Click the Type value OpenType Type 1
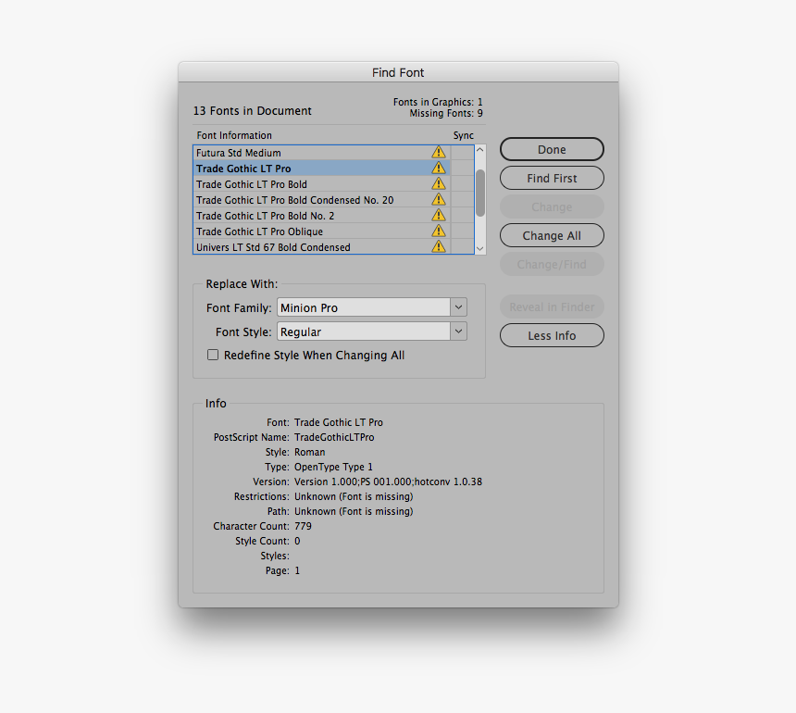The image size is (796, 713). tap(333, 467)
